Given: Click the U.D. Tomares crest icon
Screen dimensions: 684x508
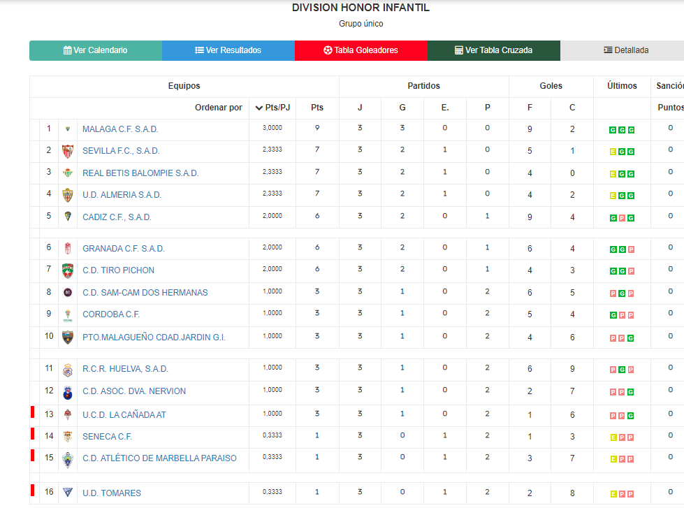Looking at the screenshot, I should pyautogui.click(x=68, y=493).
